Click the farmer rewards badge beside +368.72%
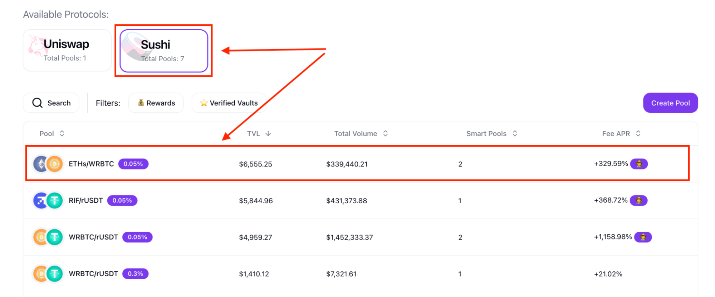The width and height of the screenshot is (715, 297). pyautogui.click(x=638, y=201)
